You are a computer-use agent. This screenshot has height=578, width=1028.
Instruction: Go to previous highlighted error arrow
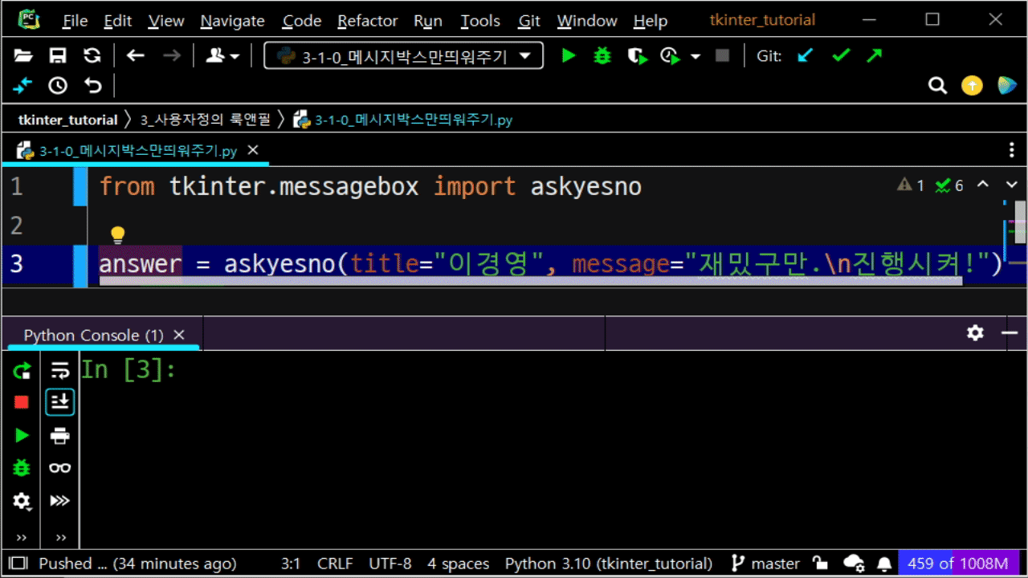click(x=983, y=185)
